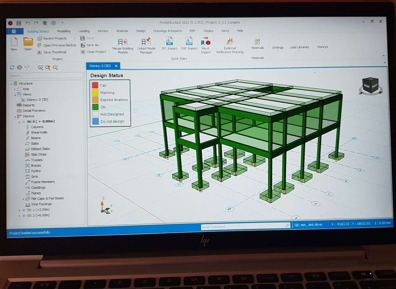
Task: Open the Analysis ribbon tab
Action: (122, 31)
